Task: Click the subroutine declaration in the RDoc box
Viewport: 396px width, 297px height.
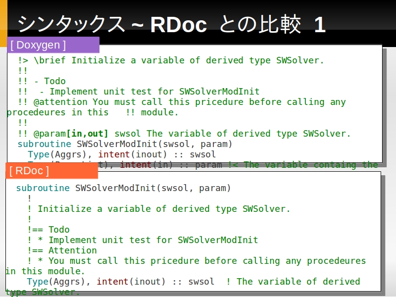Action: pyautogui.click(x=123, y=188)
